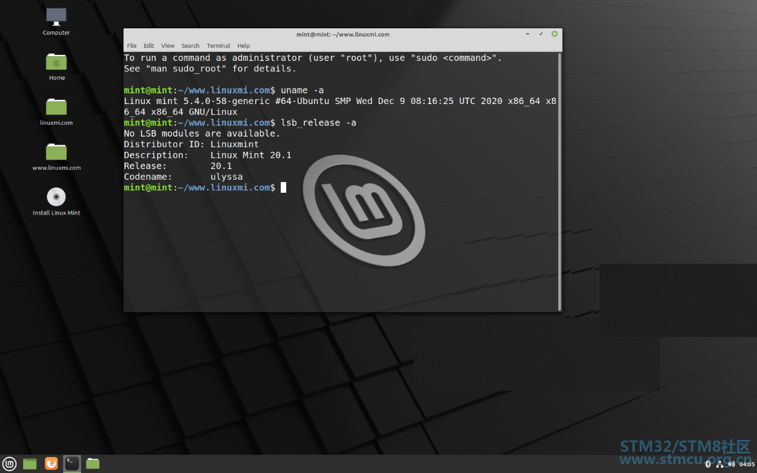This screenshot has height=473, width=757.
Task: Click the Show Desktop panel icon
Action: point(30,464)
